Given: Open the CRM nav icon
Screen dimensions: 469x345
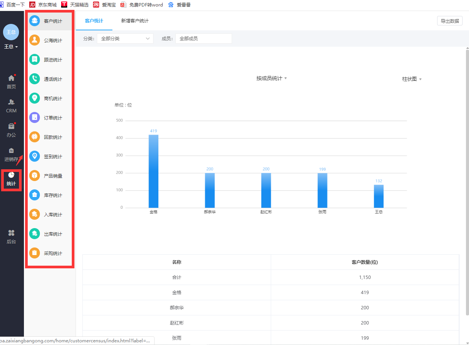Looking at the screenshot, I should 11,102.
